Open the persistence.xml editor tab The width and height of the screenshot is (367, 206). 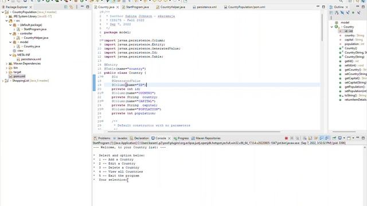pos(205,7)
